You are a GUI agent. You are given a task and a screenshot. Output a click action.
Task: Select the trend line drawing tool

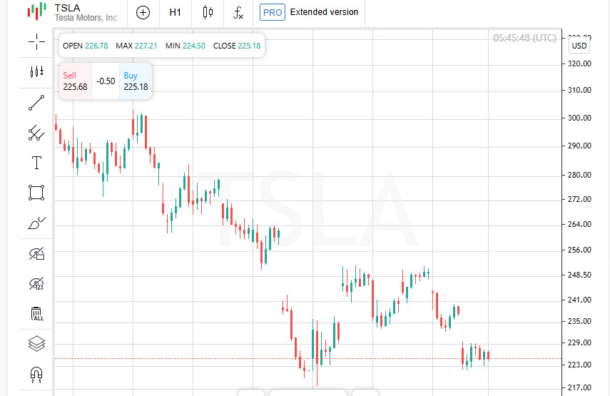pos(36,103)
